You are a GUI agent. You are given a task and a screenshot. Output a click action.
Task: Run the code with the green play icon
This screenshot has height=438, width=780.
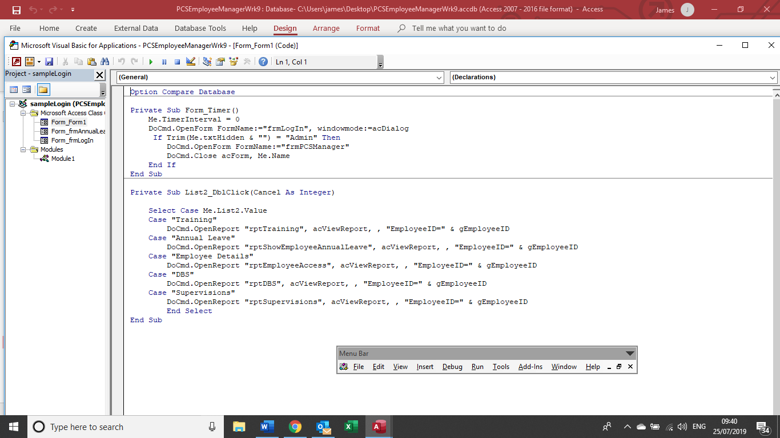pyautogui.click(x=151, y=62)
